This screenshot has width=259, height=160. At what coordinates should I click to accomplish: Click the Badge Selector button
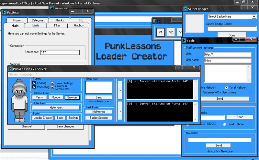[99, 118]
